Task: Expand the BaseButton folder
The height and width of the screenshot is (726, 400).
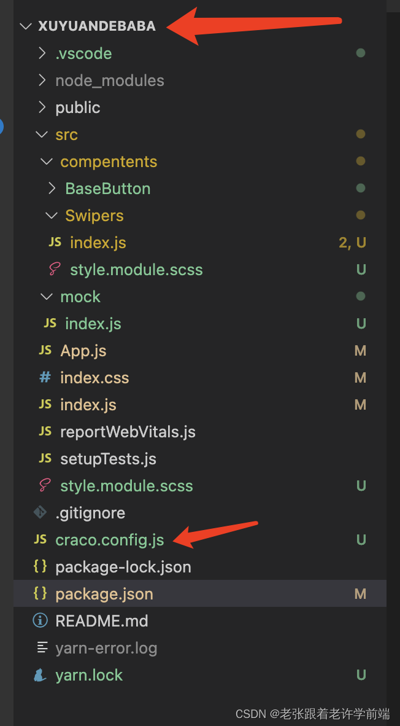Action: point(52,189)
